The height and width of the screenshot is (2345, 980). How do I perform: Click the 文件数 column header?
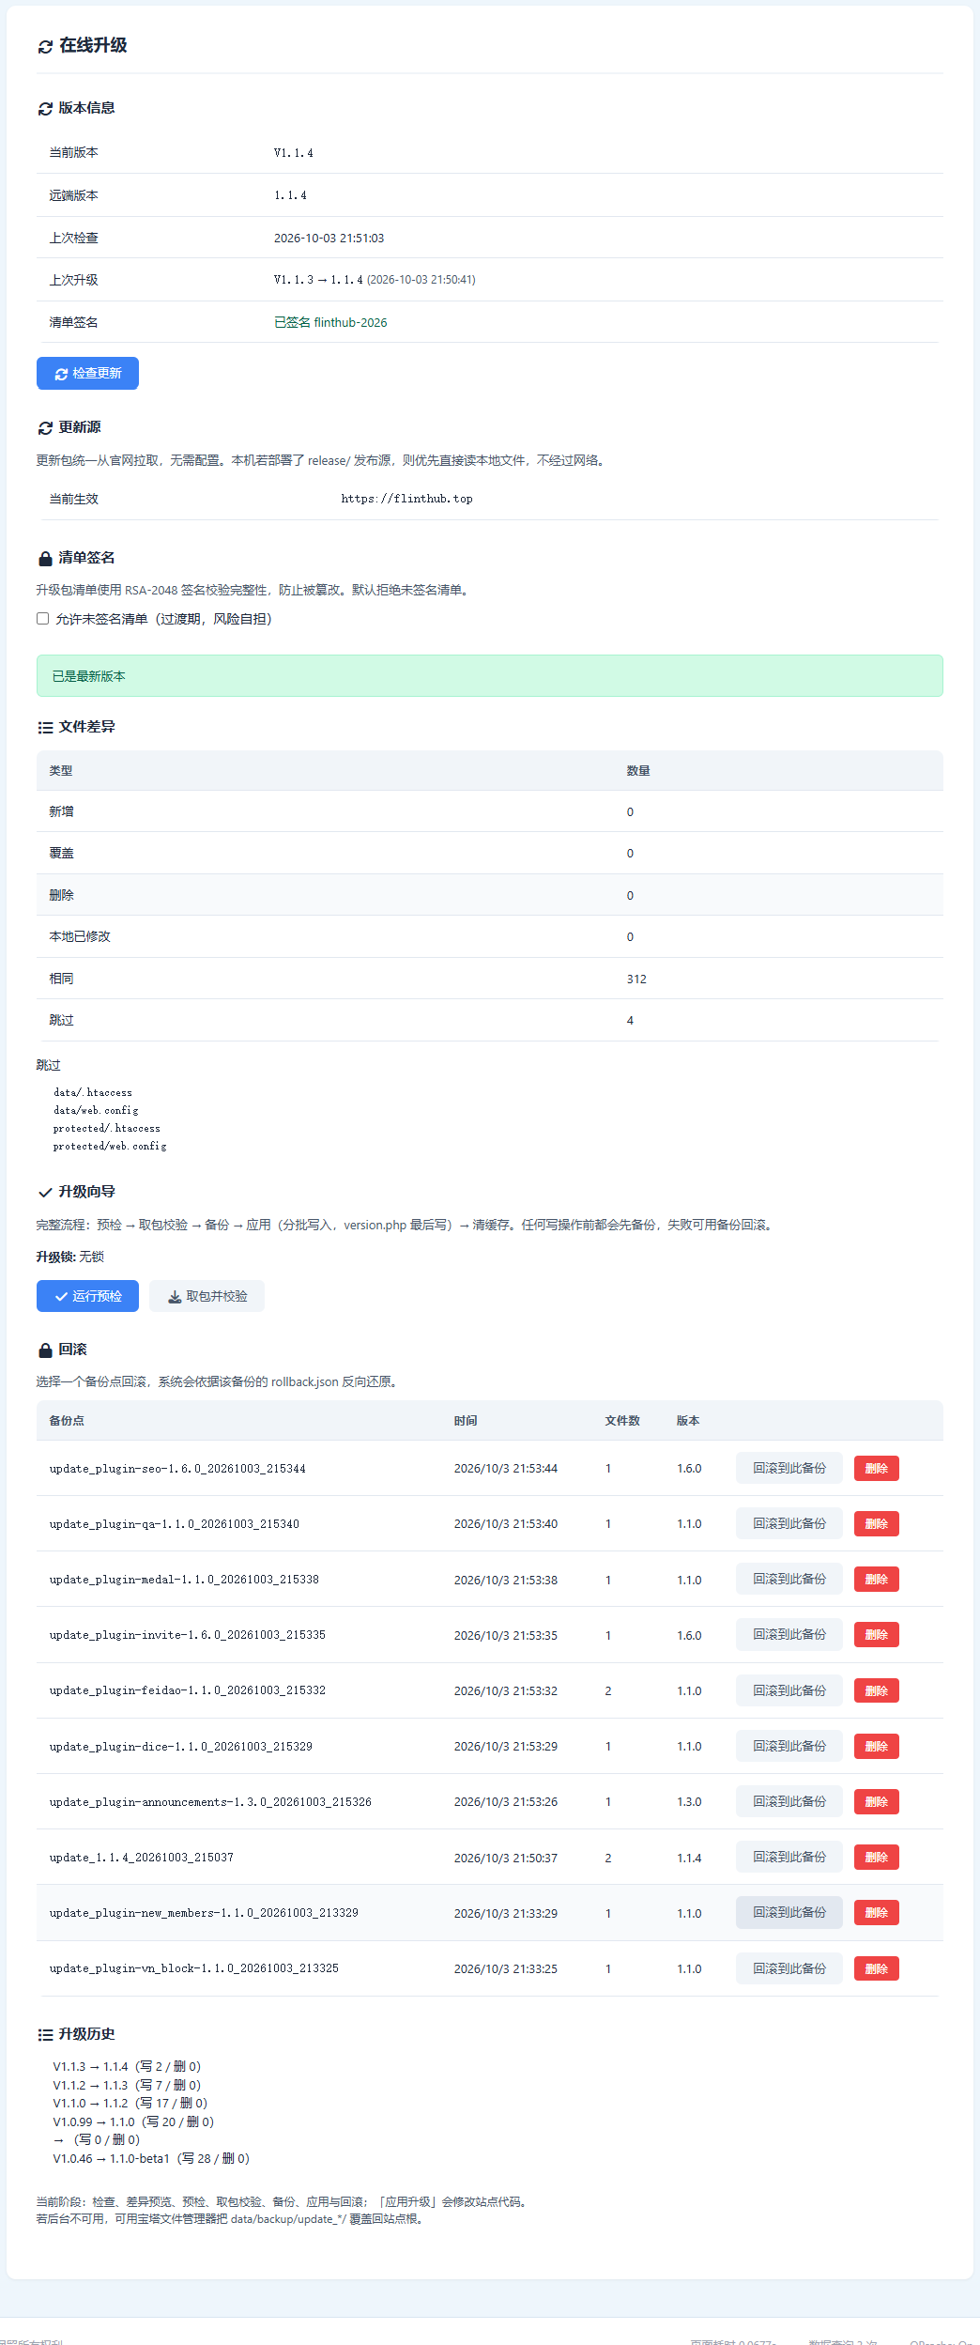[622, 1420]
